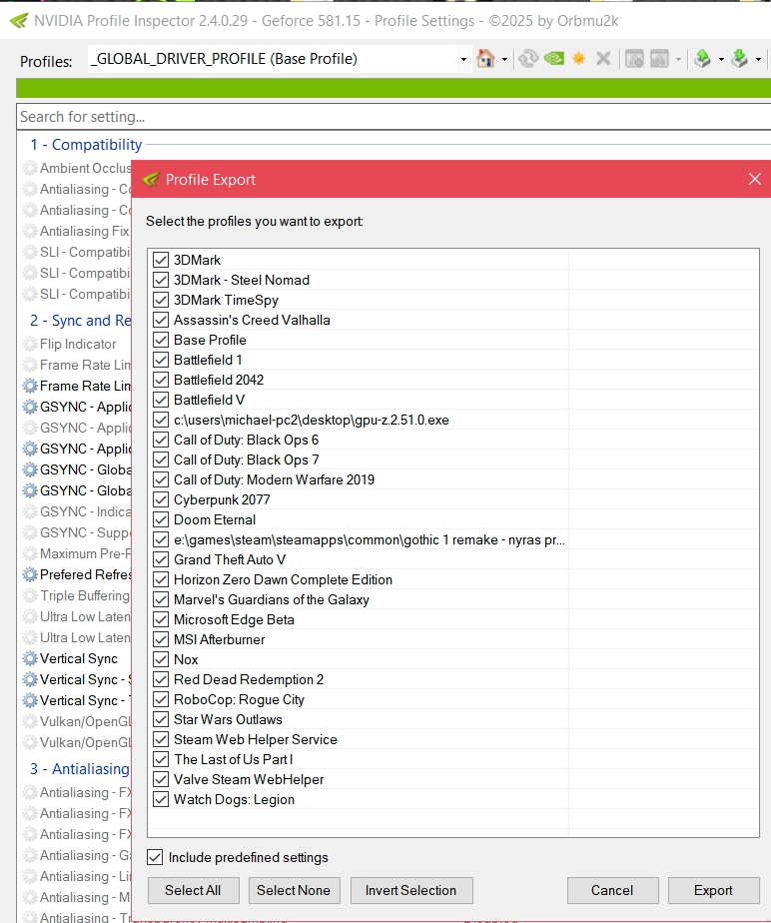
Task: Click the Select None button
Action: point(294,891)
